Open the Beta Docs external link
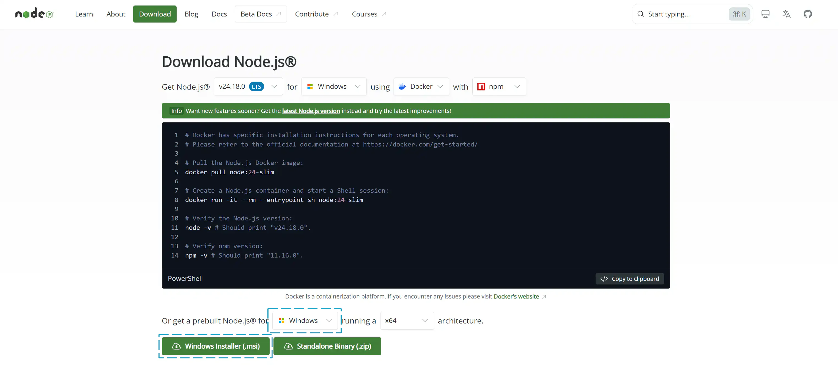This screenshot has height=365, width=838. pos(261,14)
